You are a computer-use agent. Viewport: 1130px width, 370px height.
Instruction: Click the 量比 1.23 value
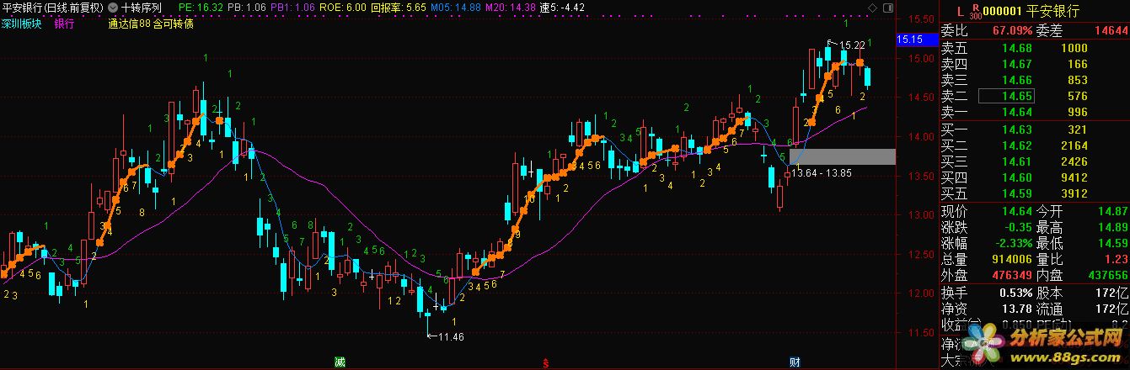(x=1116, y=259)
